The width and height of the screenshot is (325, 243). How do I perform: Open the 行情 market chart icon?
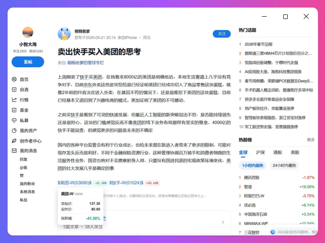[14, 100]
